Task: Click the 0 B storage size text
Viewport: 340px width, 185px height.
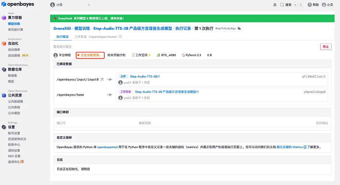Action: (x=210, y=55)
